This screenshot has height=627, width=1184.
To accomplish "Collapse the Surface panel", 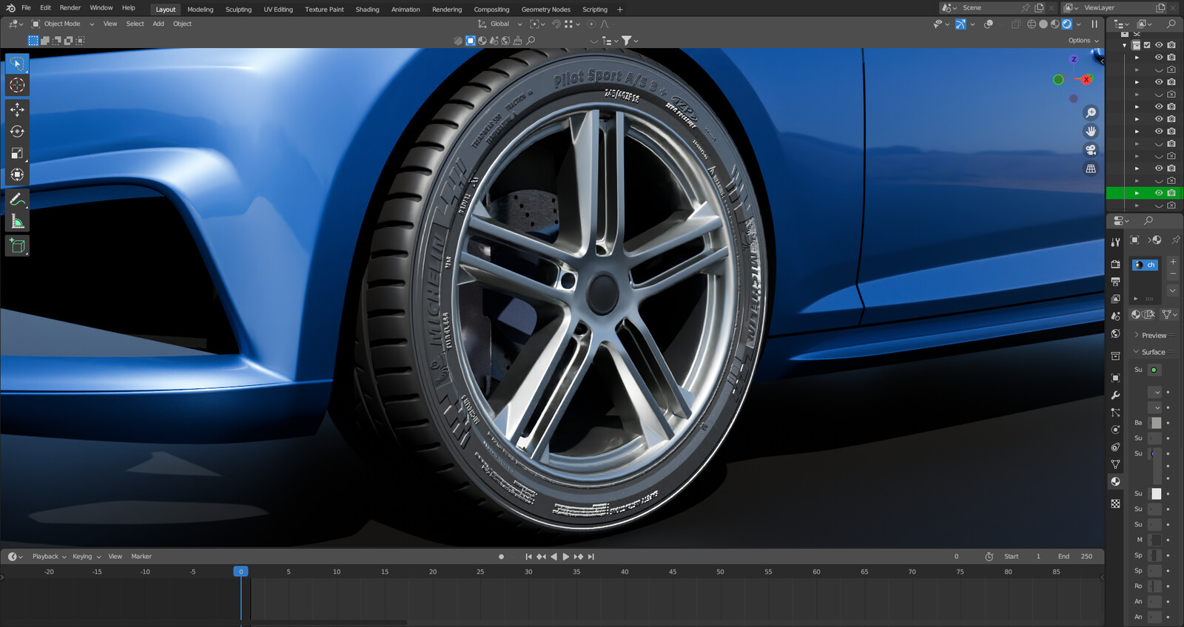I will pyautogui.click(x=1153, y=352).
